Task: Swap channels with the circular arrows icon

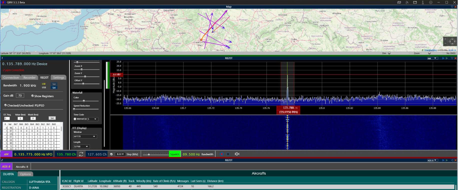Action: [81, 154]
